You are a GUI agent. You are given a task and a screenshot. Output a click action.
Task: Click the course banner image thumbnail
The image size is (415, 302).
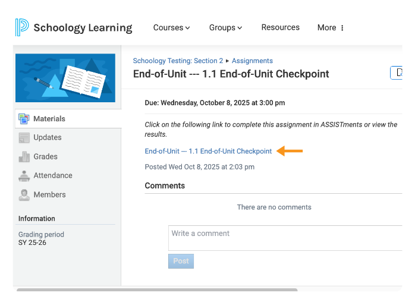pos(65,78)
